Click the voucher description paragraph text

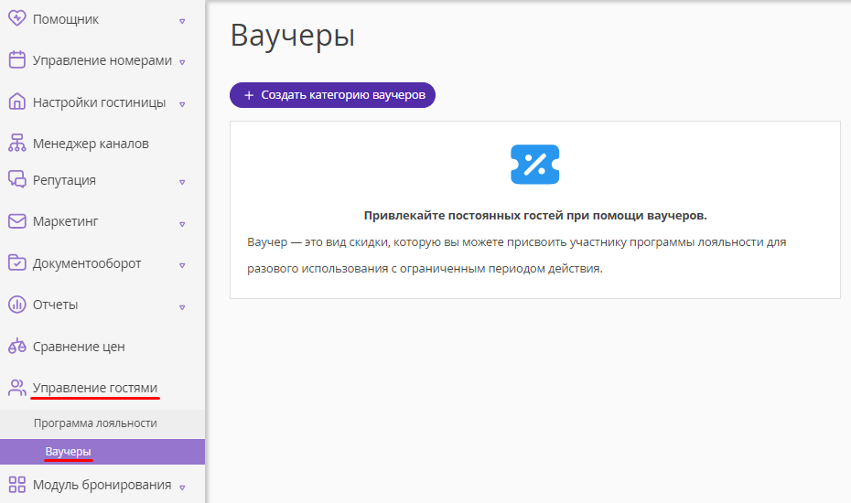tap(517, 255)
